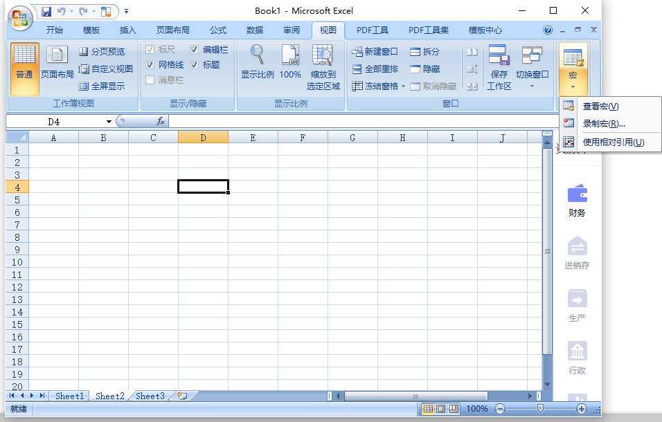
Task: Open 生产 production in side panel
Action: coord(577,306)
